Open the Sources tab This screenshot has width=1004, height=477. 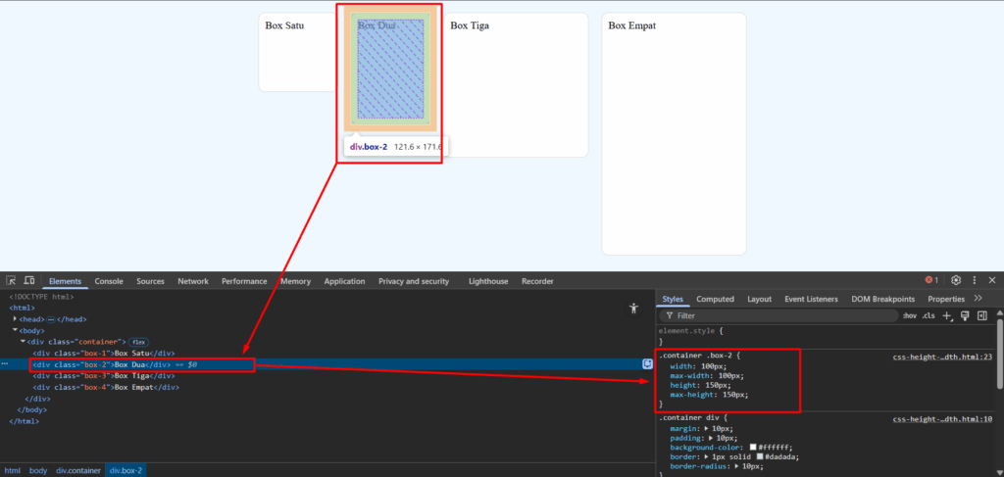[150, 281]
